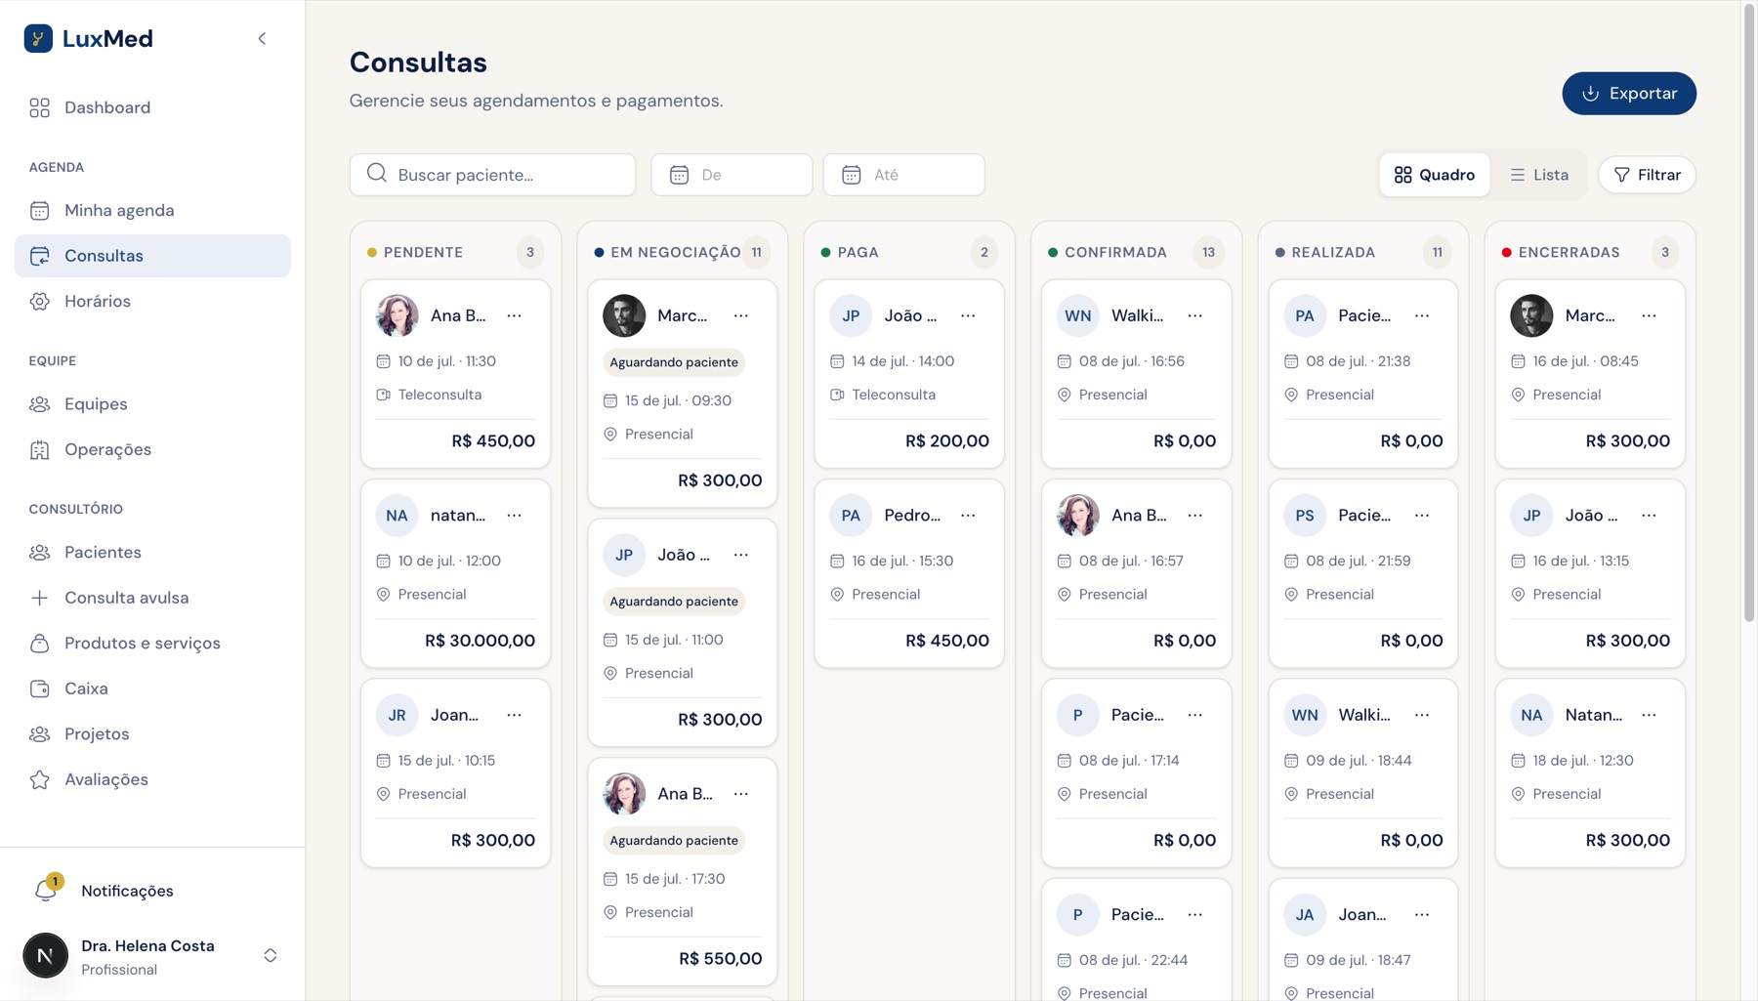
Task: Click the Pacientes sidebar icon
Action: [x=39, y=553]
